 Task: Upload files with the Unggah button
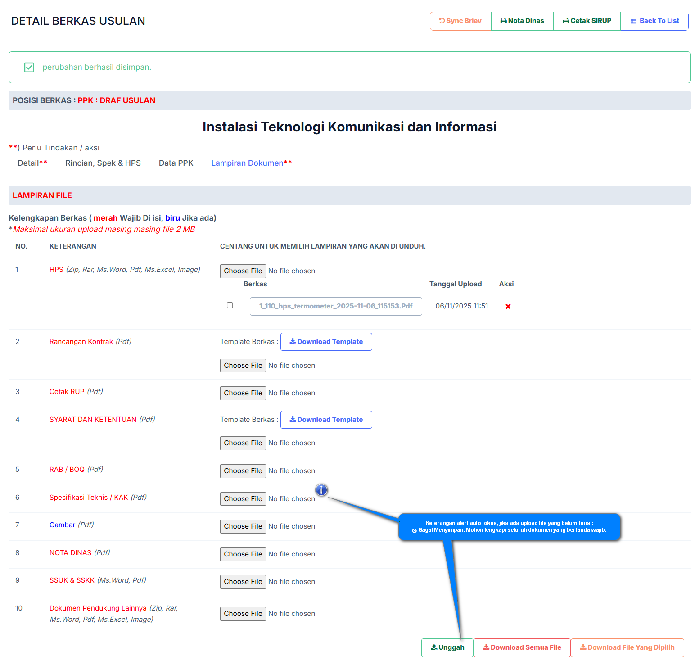[x=447, y=647]
